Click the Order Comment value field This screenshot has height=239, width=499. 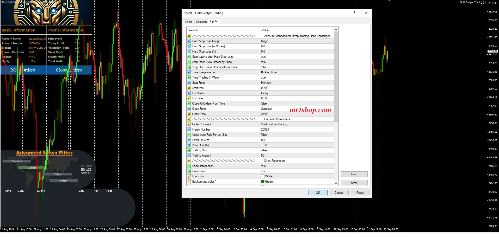(297, 124)
